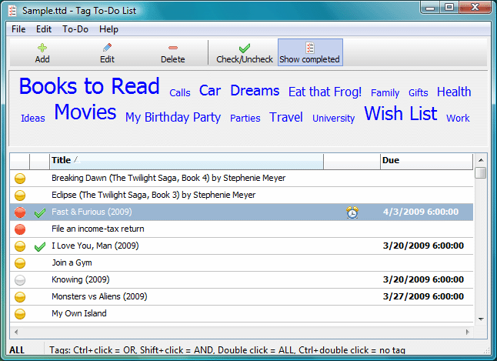Viewport: 497px width, 361px height.
Task: Select the My Own Island task
Action: (x=242, y=313)
